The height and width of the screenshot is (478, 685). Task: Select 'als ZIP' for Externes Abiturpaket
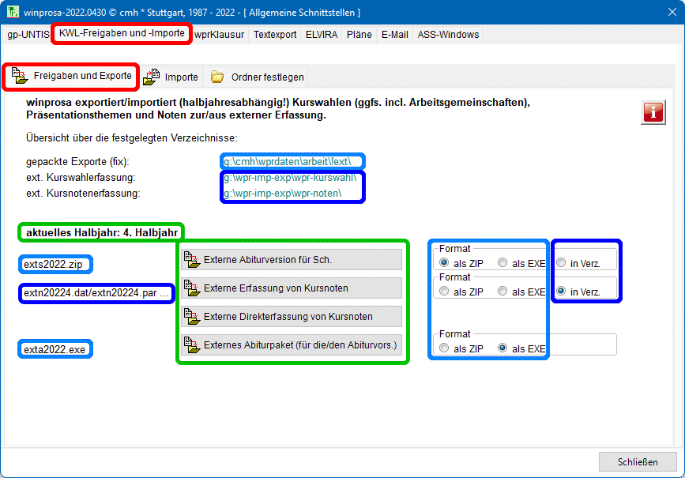445,348
